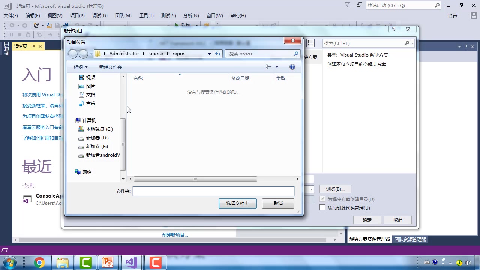Select 网络 in the navigation pane
Viewport: 480px width, 270px height.
[x=83, y=172]
